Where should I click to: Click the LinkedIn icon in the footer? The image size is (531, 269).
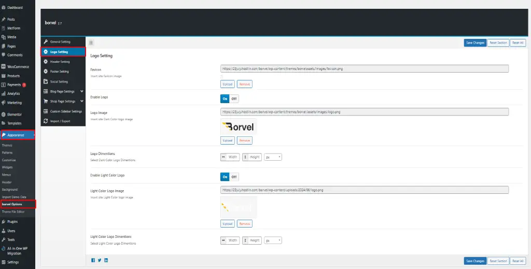(106, 260)
